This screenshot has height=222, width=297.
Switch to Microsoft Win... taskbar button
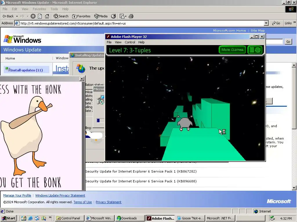[x=100, y=218]
